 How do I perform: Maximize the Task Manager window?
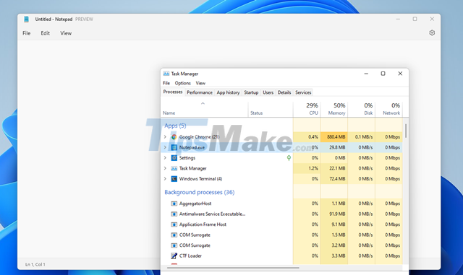[x=383, y=74]
